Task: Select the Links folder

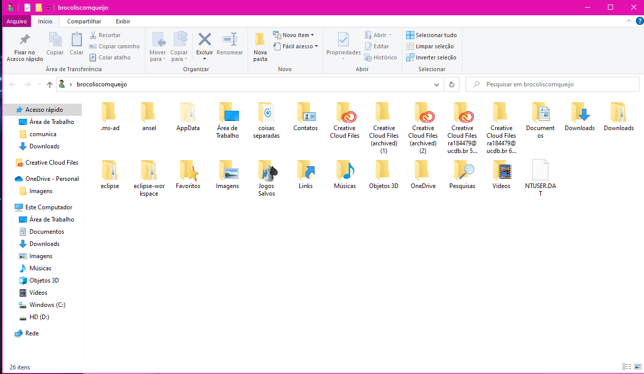Action: 305,174
